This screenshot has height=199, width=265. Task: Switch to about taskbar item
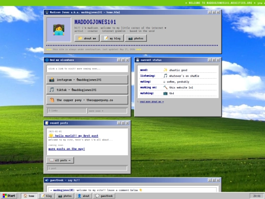pyautogui.click(x=83, y=196)
